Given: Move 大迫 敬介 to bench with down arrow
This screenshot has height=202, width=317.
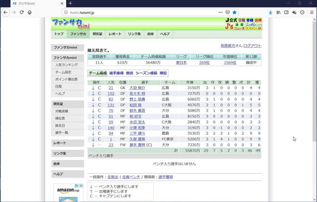Looking at the screenshot, I should click(x=93, y=88).
